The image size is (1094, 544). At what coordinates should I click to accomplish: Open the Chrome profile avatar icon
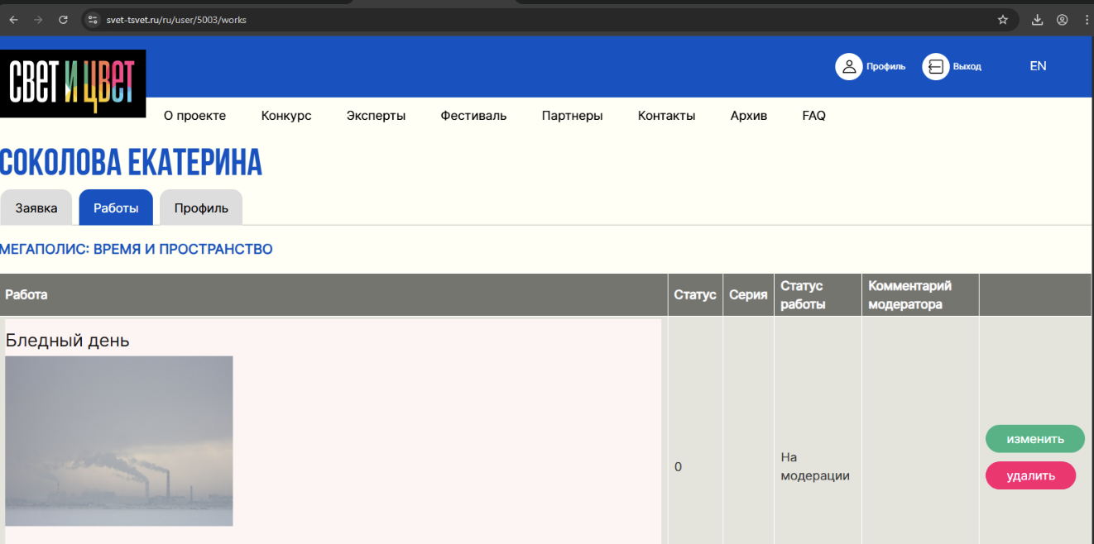click(1062, 20)
